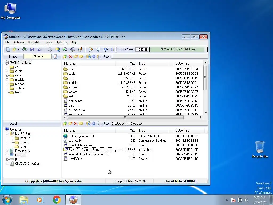Sort image pane by Date/Time column

[188, 64]
